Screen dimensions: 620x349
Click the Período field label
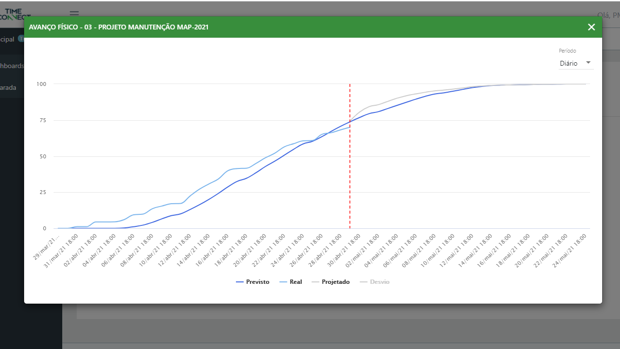(x=567, y=51)
